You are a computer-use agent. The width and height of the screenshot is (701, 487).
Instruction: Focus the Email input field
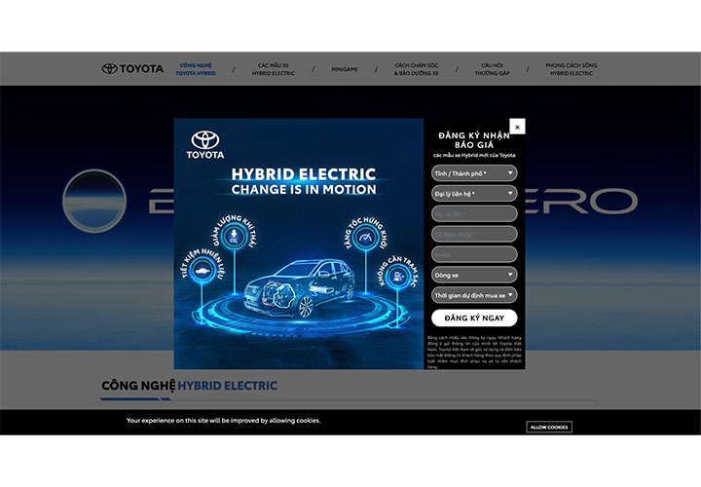point(474,254)
